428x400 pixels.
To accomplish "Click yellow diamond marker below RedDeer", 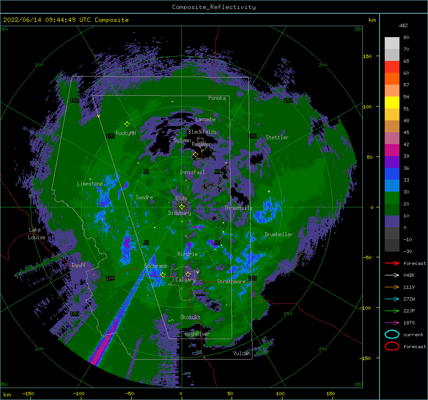I will (x=195, y=155).
